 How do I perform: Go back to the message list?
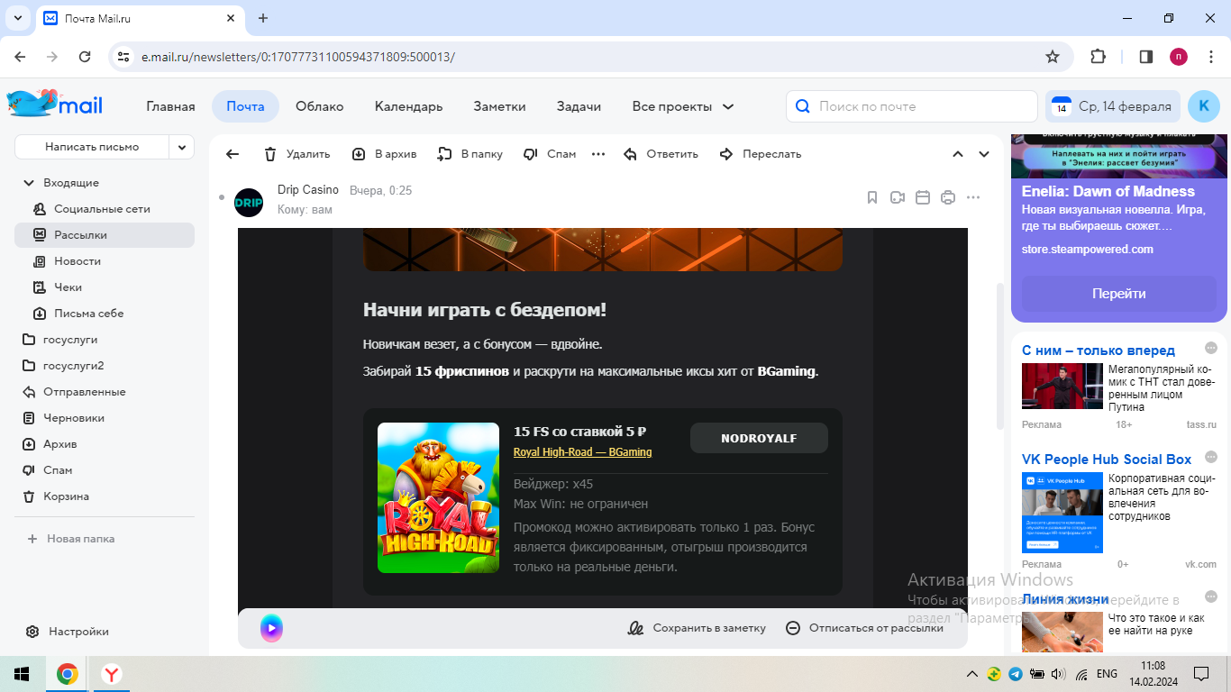click(233, 154)
